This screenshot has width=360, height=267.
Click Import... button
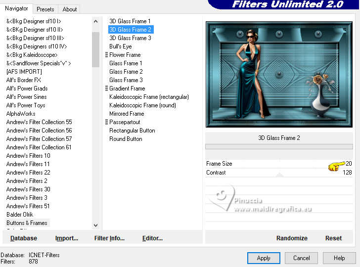pos(67,238)
